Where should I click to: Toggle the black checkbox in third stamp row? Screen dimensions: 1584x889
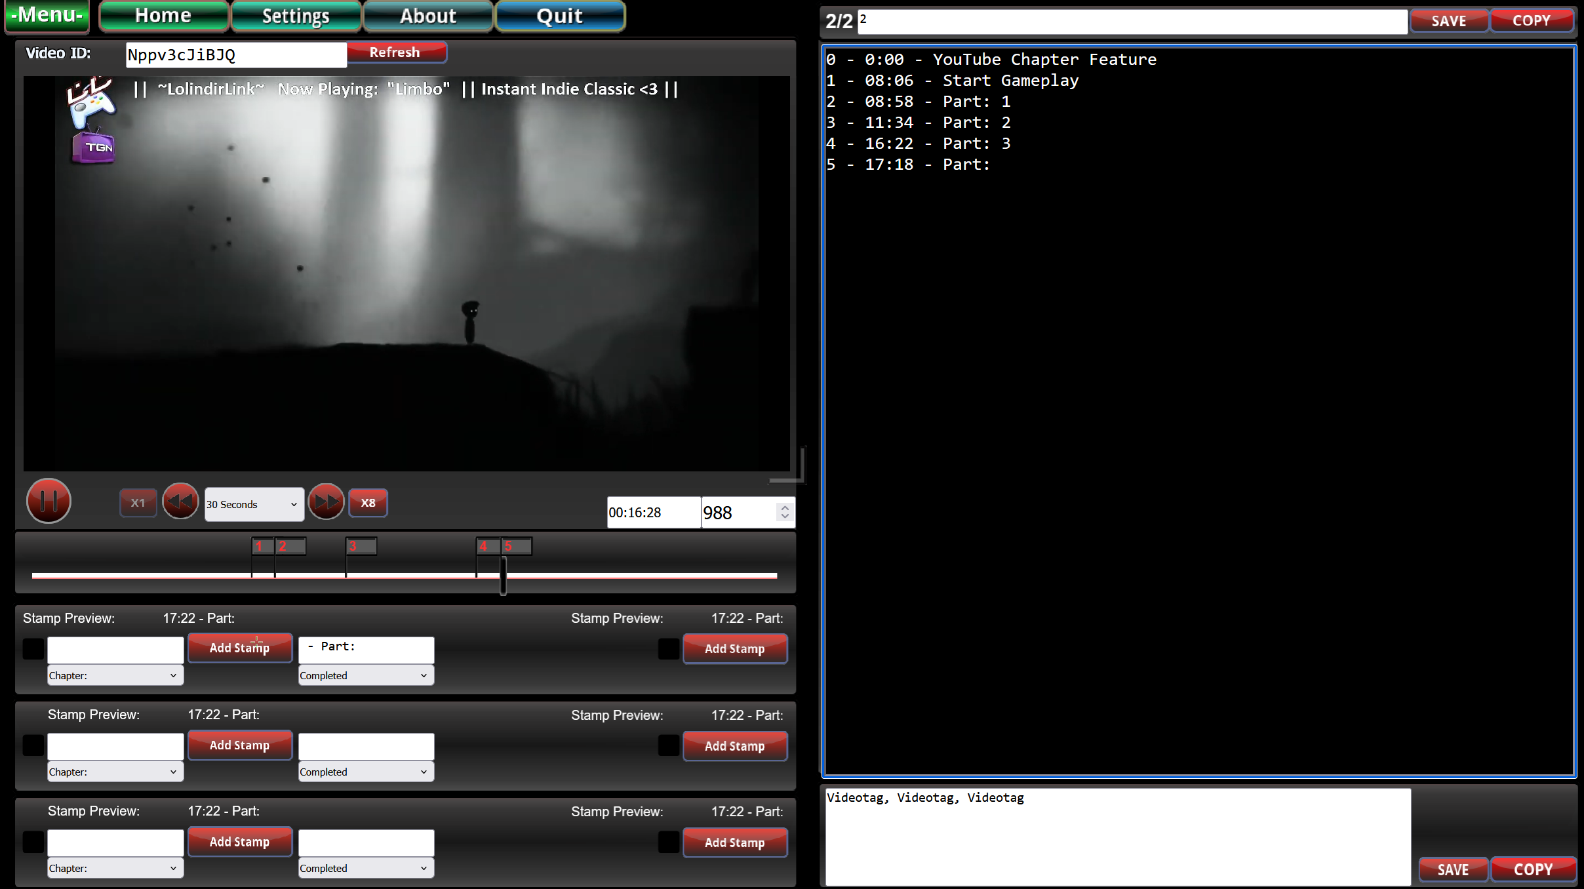[33, 842]
